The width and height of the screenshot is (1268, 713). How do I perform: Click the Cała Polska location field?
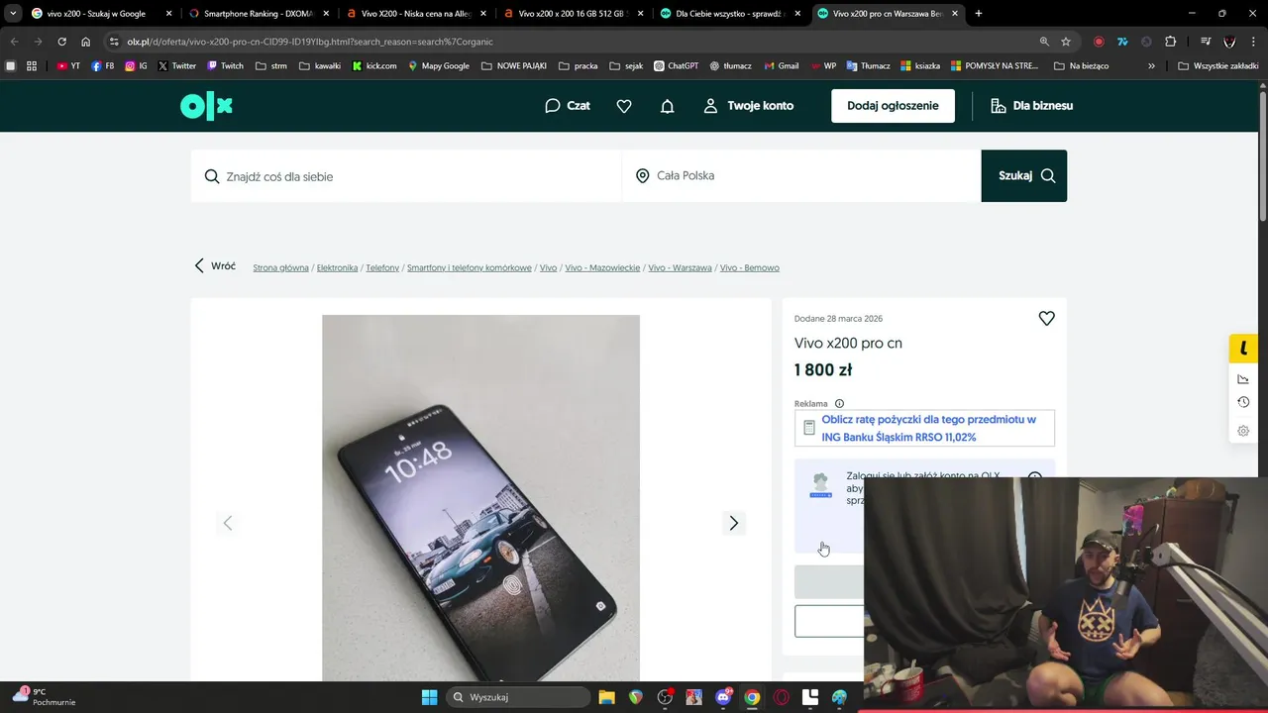pos(801,176)
